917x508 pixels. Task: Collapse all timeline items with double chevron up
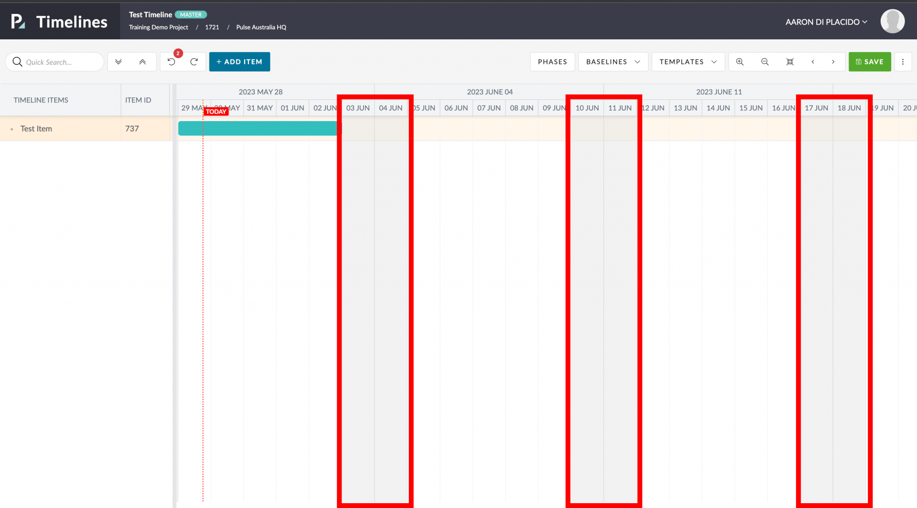click(x=142, y=62)
